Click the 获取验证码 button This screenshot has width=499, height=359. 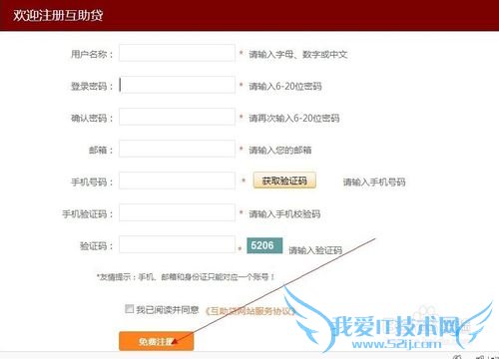284,180
